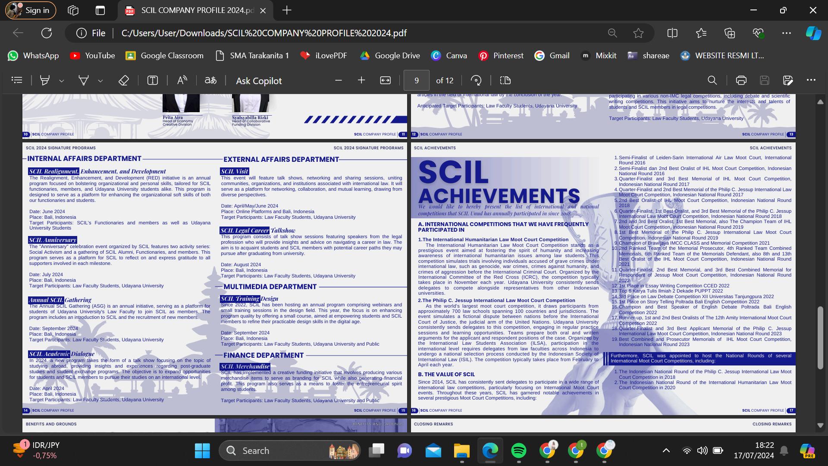
Task: Click the Translate icon in PDF toolbar
Action: coord(210,80)
